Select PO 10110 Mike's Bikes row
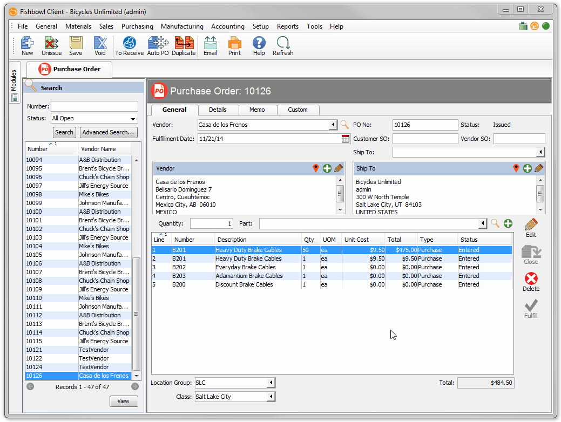 point(78,298)
